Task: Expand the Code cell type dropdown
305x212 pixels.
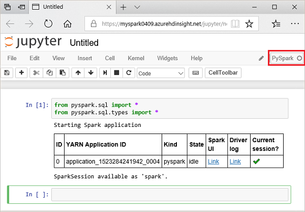Action: [161, 73]
